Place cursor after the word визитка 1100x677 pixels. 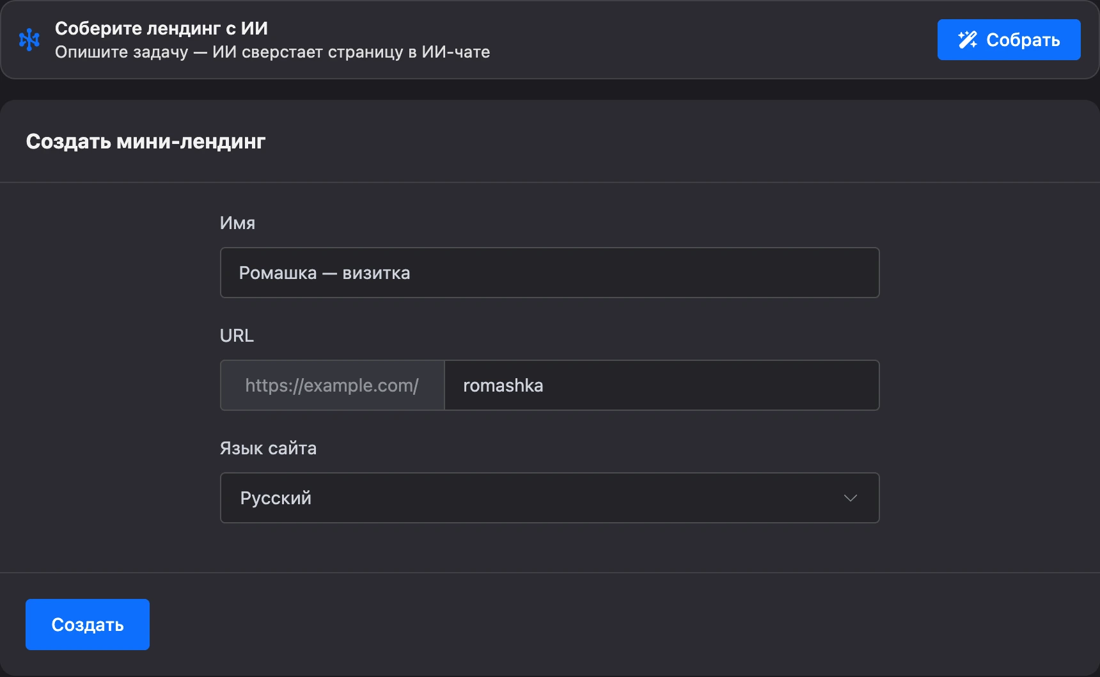click(412, 273)
